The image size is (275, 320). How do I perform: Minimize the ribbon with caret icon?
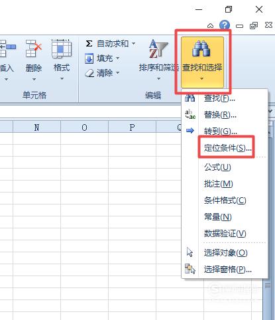(x=211, y=26)
